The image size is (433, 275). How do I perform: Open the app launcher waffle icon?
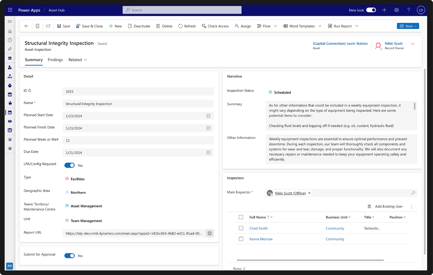point(10,10)
